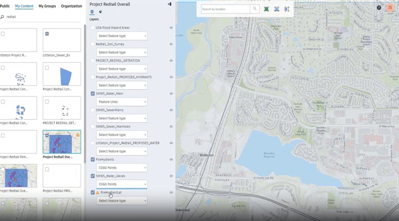Image resolution: width=399 pixels, height=221 pixels.
Task: Click the extent tool with arrow
Action: [287, 9]
